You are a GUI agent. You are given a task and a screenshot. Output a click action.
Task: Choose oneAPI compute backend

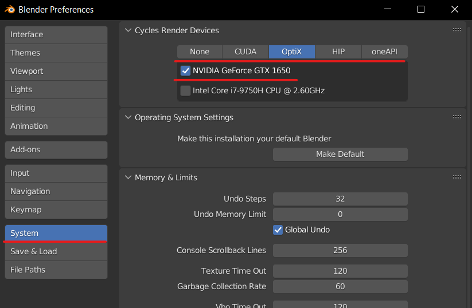pos(384,52)
